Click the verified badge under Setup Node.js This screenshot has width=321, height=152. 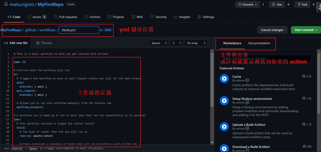pyautogui.click(x=247, y=102)
